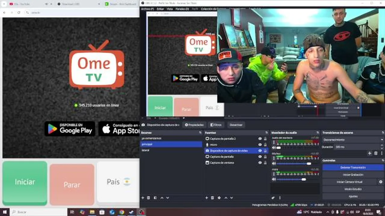Click the Iniciar button on OmeTV
This screenshot has height=216, width=385.
tap(25, 183)
